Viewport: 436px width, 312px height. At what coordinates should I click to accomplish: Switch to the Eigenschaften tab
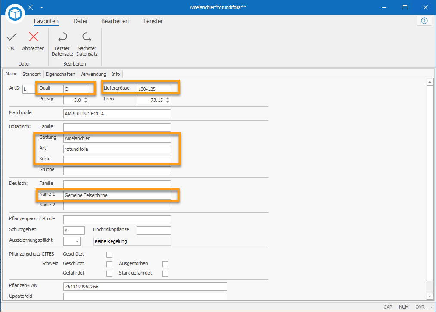60,74
